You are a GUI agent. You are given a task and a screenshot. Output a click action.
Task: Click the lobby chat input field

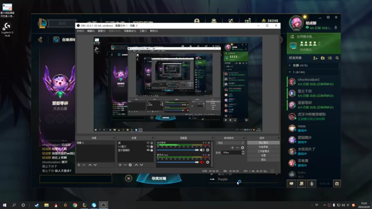pos(76,179)
